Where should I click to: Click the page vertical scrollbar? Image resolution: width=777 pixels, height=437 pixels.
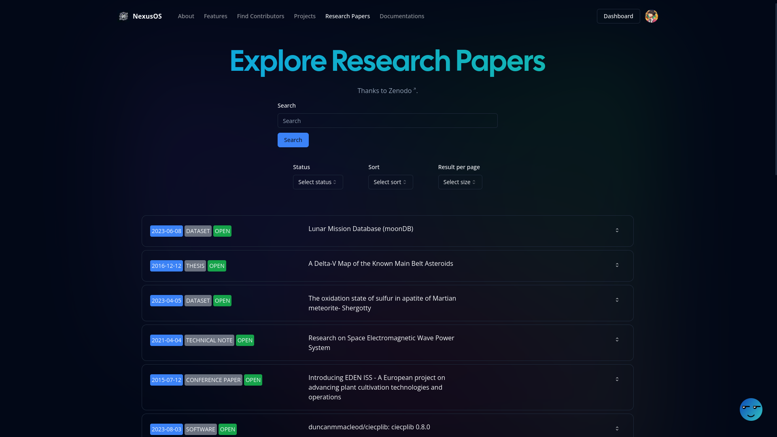coord(775,89)
